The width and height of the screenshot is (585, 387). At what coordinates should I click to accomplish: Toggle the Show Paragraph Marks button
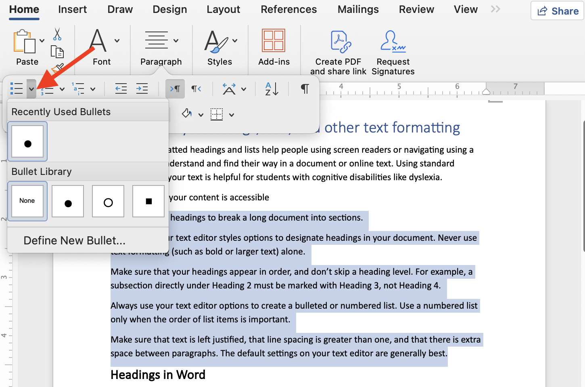click(x=304, y=88)
